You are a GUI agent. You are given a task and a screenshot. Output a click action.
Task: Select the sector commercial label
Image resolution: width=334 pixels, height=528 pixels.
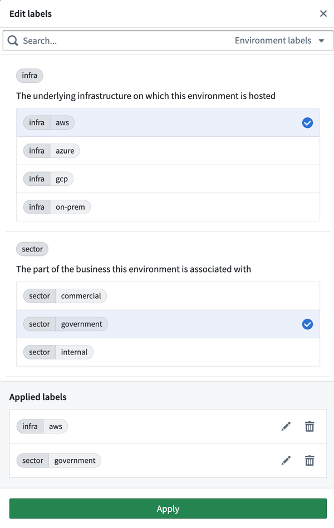tap(168, 296)
